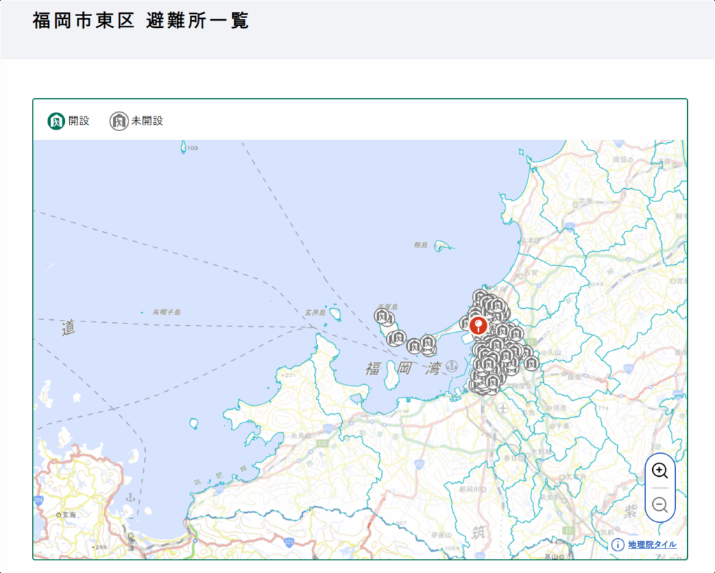
Task: Click the 未開設 legend text label
Action: [147, 121]
